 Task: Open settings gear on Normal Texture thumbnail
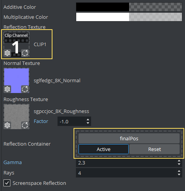7,89
